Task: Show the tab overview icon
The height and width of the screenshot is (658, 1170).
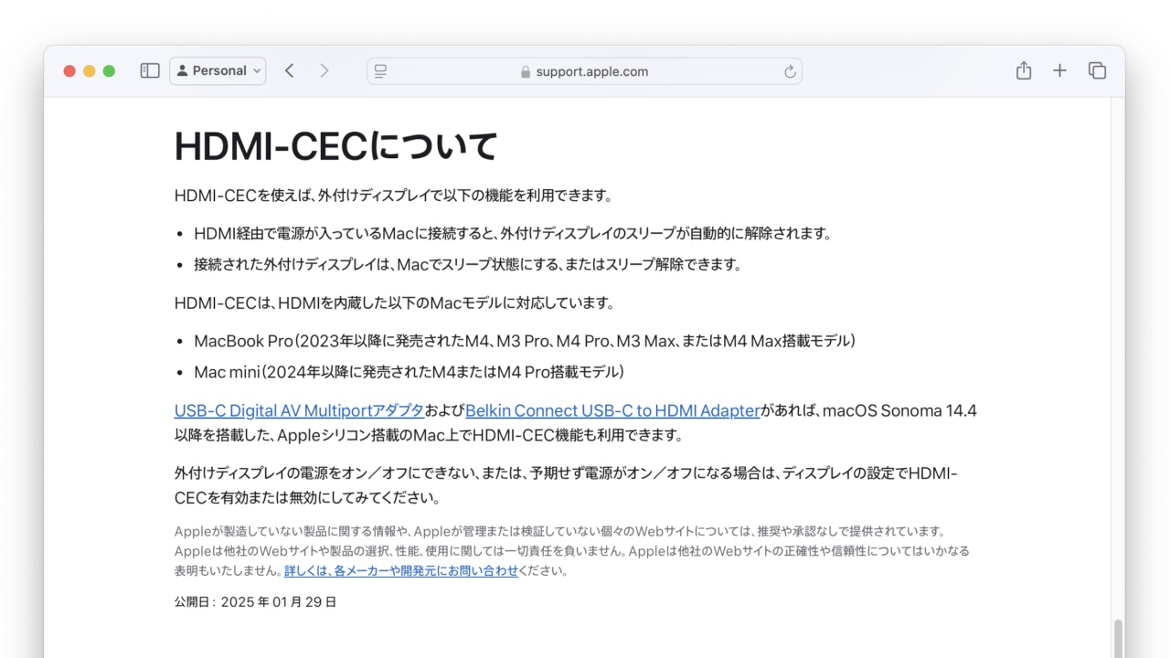Action: (1097, 70)
